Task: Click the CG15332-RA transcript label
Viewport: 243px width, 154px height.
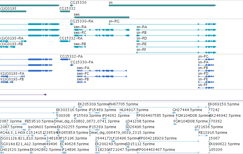Action: point(71,38)
